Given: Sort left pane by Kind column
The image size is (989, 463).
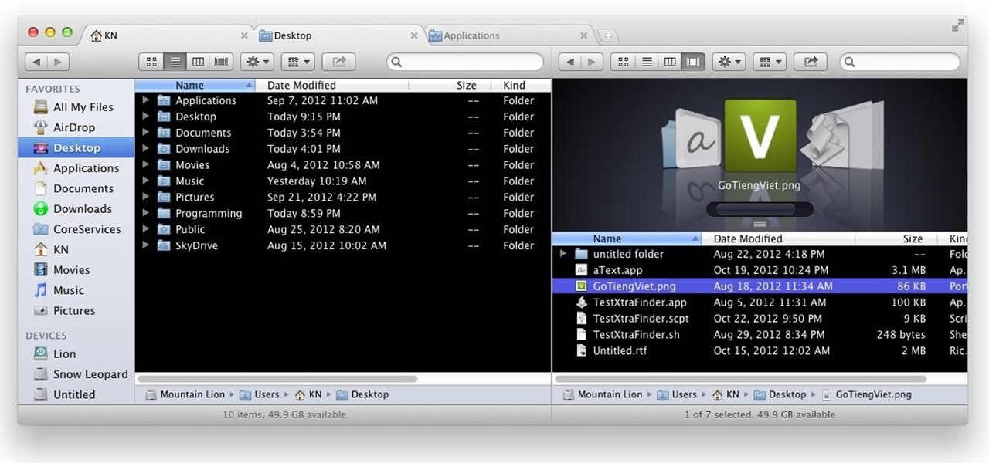Looking at the screenshot, I should point(522,86).
